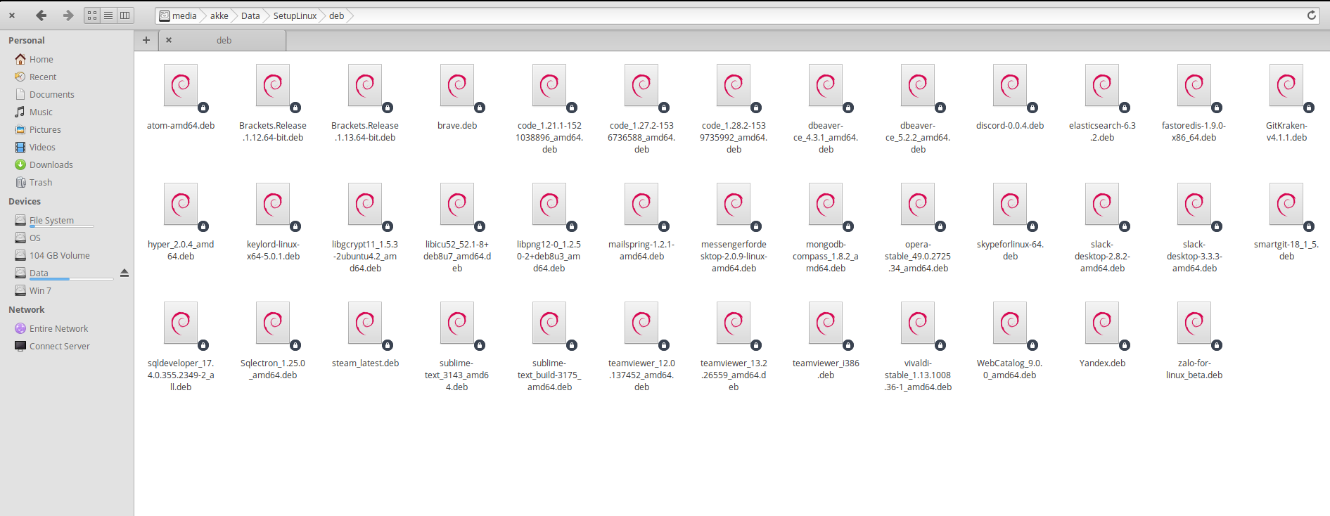Reload the folder with the refresh icon
The height and width of the screenshot is (516, 1330).
pyautogui.click(x=1312, y=15)
